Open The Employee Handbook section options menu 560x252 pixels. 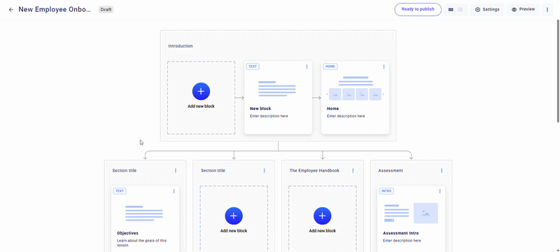(x=353, y=171)
